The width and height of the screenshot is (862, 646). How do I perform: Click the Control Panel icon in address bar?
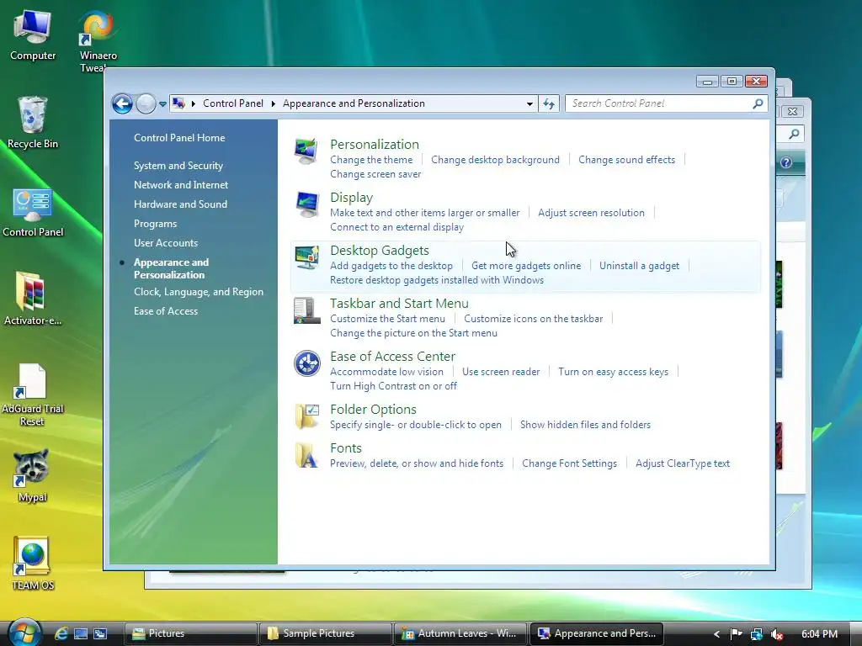(178, 103)
